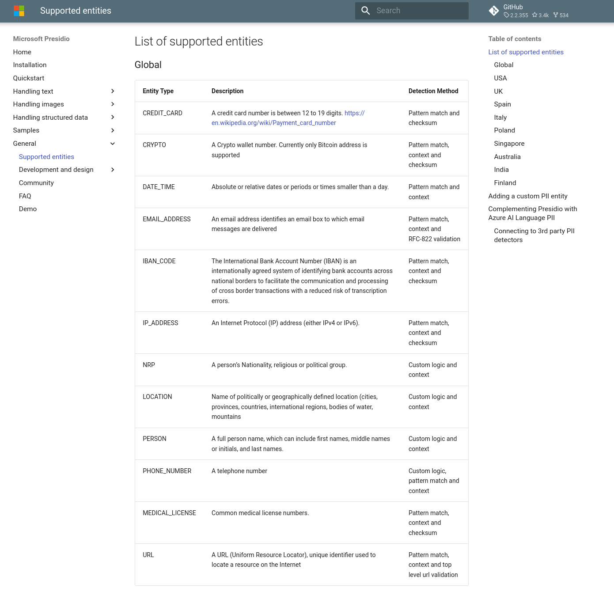Viewport: 614px width, 592px height.
Task: Expand the Samples section chevron
Action: tap(113, 130)
